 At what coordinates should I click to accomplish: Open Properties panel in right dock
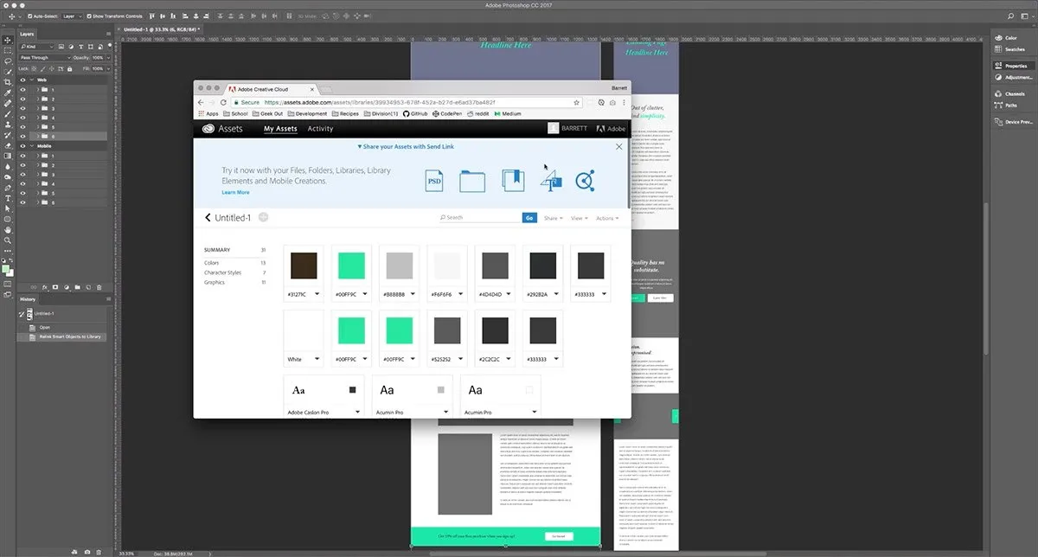coord(1012,66)
